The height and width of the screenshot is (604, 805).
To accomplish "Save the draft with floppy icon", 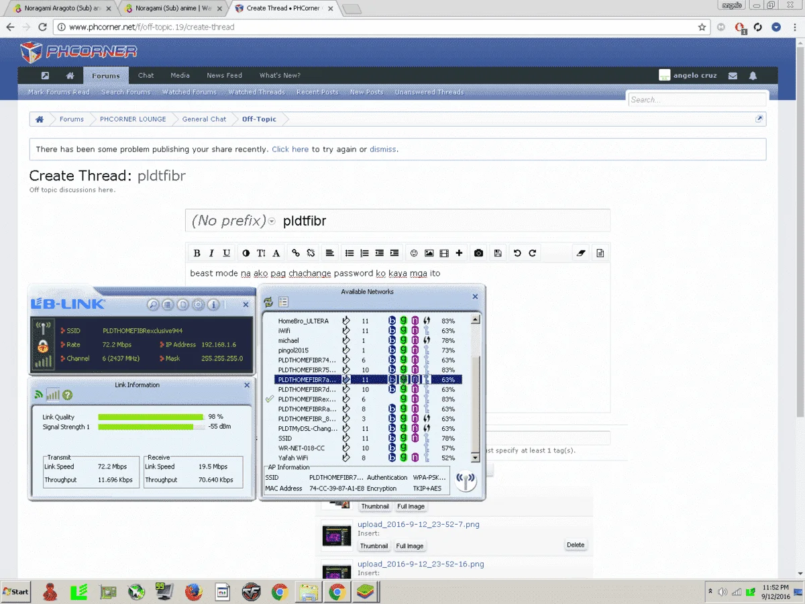I will pos(498,253).
